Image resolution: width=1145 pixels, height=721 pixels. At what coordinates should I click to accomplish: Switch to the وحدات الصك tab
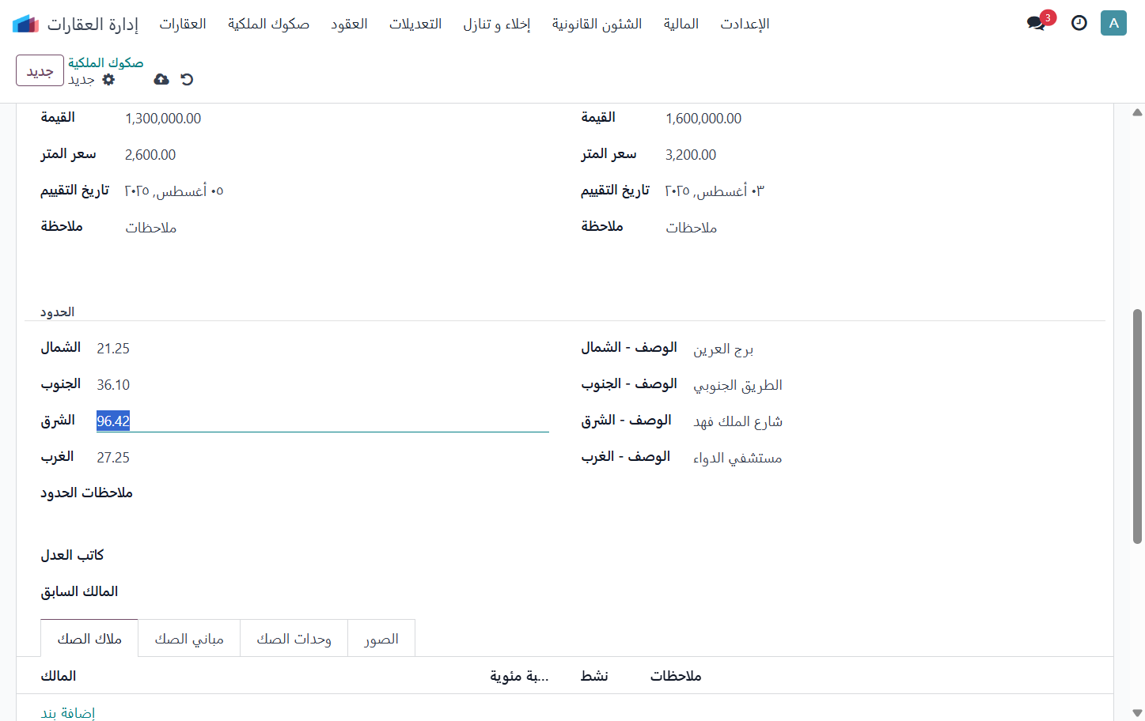point(294,638)
